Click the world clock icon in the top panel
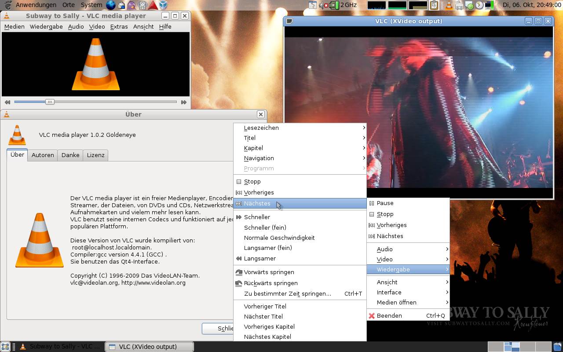563x352 pixels. [479, 5]
